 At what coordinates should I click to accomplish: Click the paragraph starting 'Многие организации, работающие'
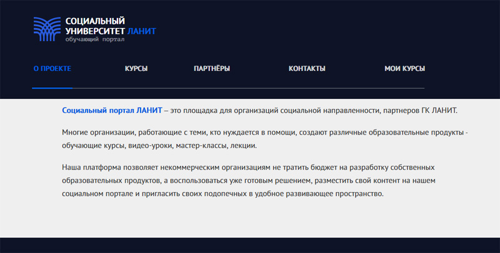264,139
